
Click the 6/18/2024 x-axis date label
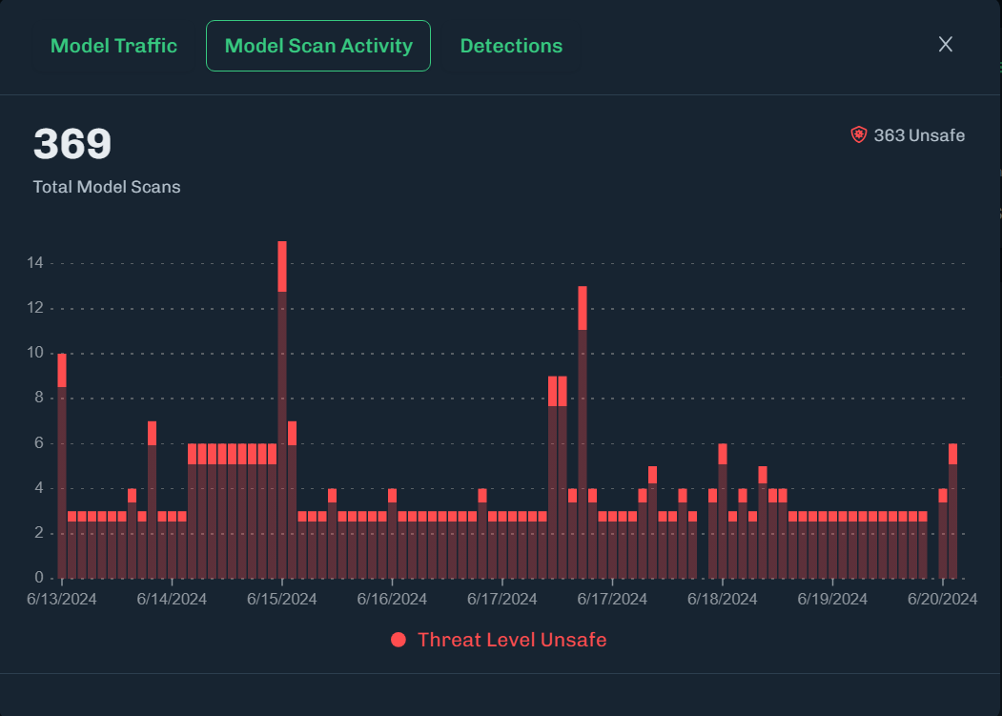(723, 599)
